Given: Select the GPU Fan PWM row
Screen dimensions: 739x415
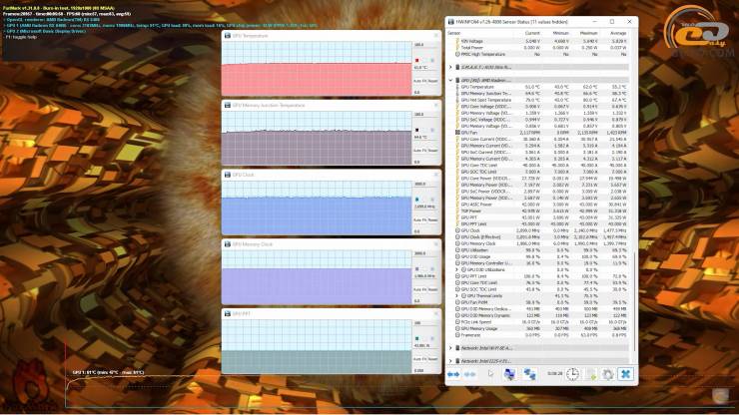Looking at the screenshot, I should click(541, 302).
